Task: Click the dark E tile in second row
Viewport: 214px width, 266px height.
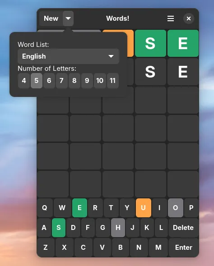Action: (183, 72)
